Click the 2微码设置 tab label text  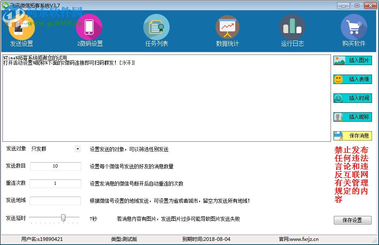90,44
